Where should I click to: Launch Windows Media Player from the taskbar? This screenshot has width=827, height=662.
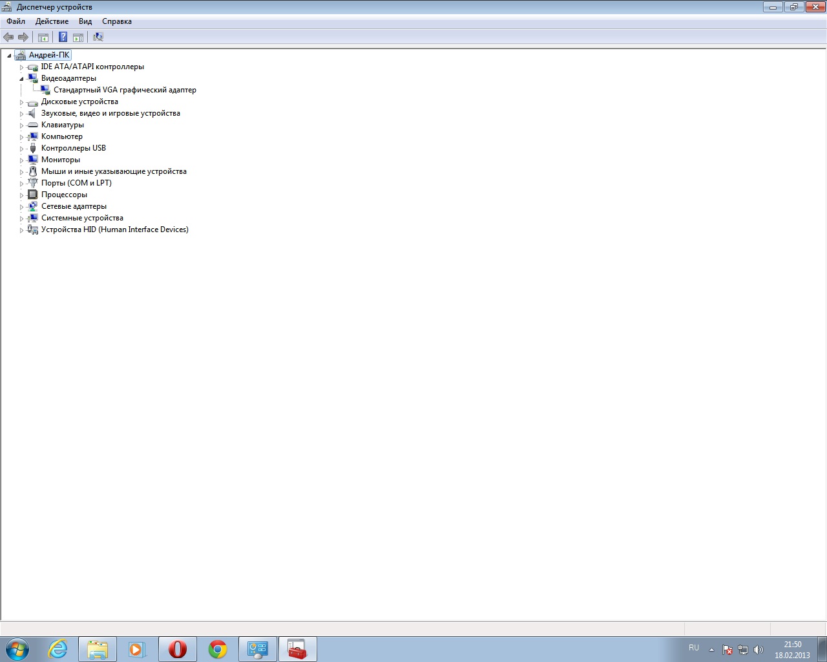pyautogui.click(x=137, y=649)
